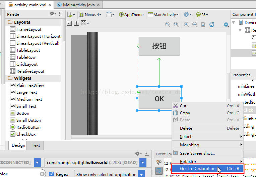The image size is (256, 177).
Task: Open logcat panel gear settings
Action: pyautogui.click(x=138, y=154)
